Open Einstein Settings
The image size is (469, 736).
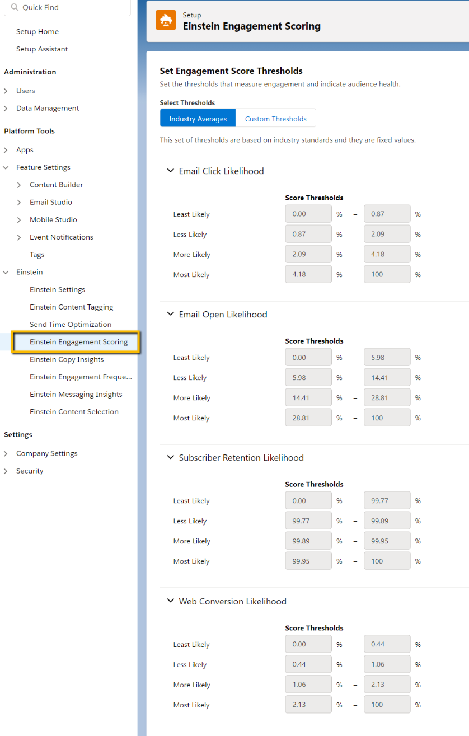coord(58,289)
